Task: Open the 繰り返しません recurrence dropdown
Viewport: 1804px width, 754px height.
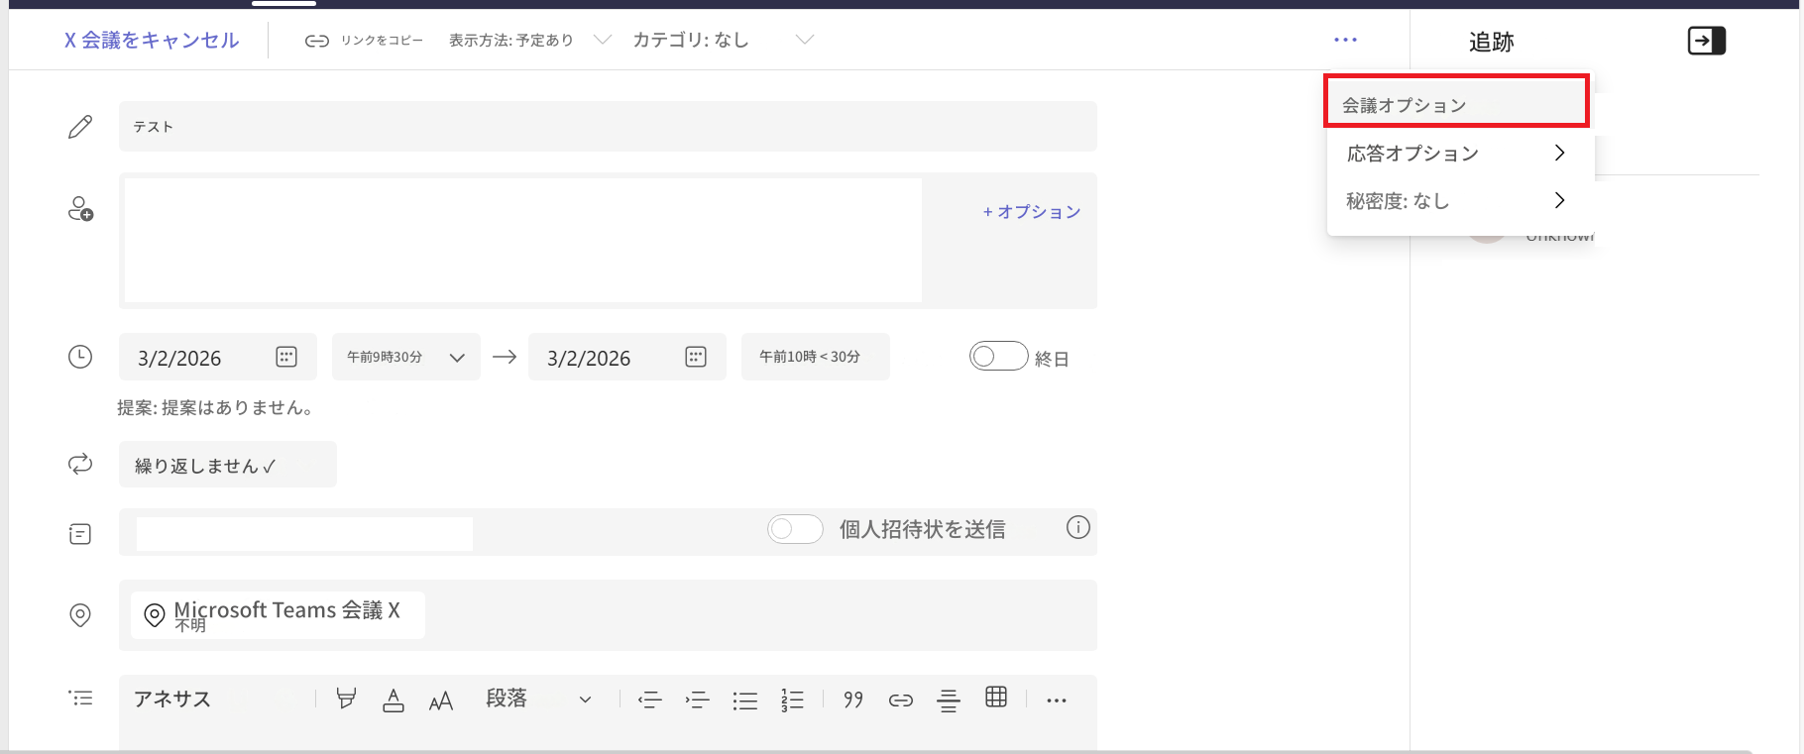Action: tap(228, 465)
